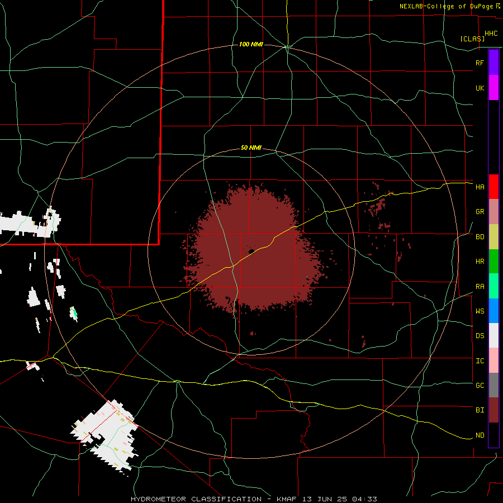The height and width of the screenshot is (503, 503).
Task: Click the HA legend label
Action: (480, 187)
